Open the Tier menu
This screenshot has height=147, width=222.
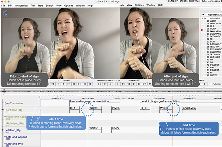32,5
